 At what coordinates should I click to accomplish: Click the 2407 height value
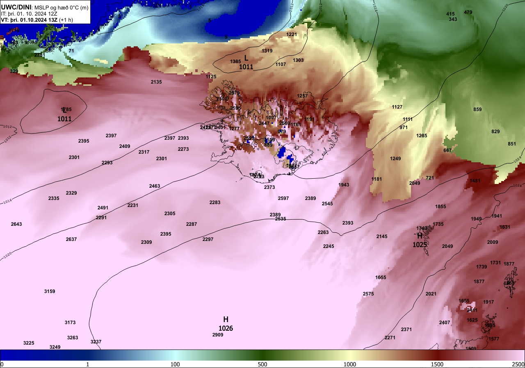[x=445, y=323]
